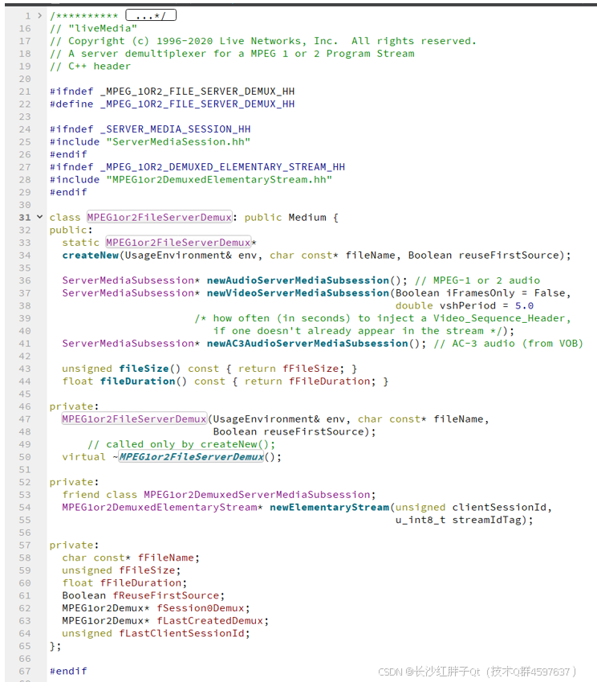The image size is (597, 682).
Task: Click the 'C++ header' comment line
Action: [90, 66]
